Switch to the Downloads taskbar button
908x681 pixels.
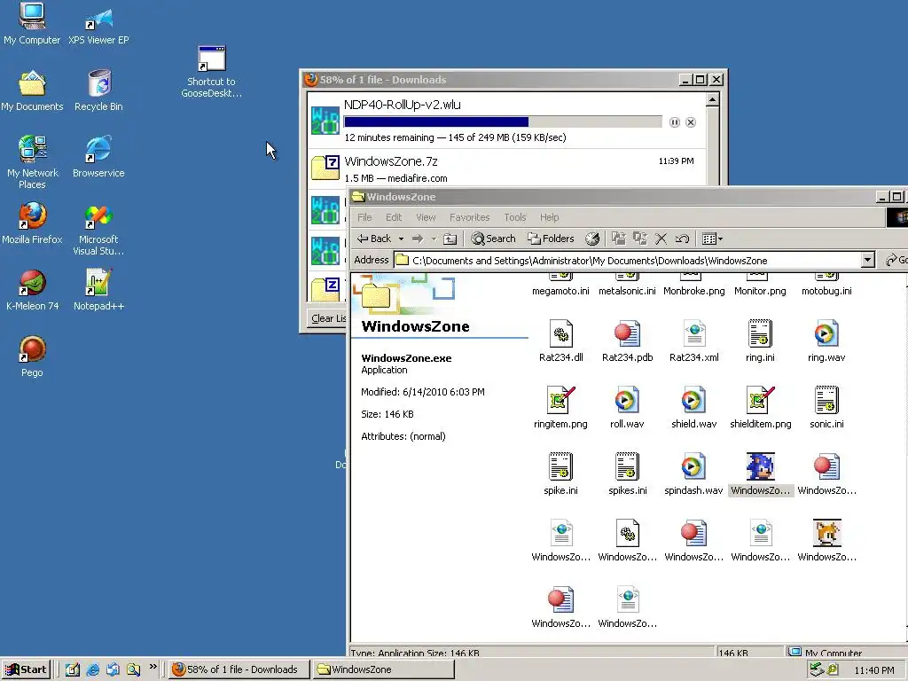coord(239,669)
